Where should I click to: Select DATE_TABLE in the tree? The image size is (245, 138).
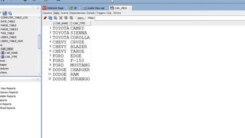click(8, 21)
